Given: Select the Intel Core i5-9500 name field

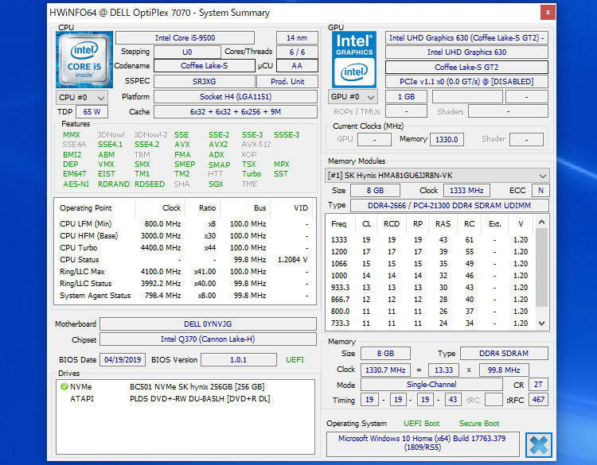Looking at the screenshot, I should click(x=185, y=38).
